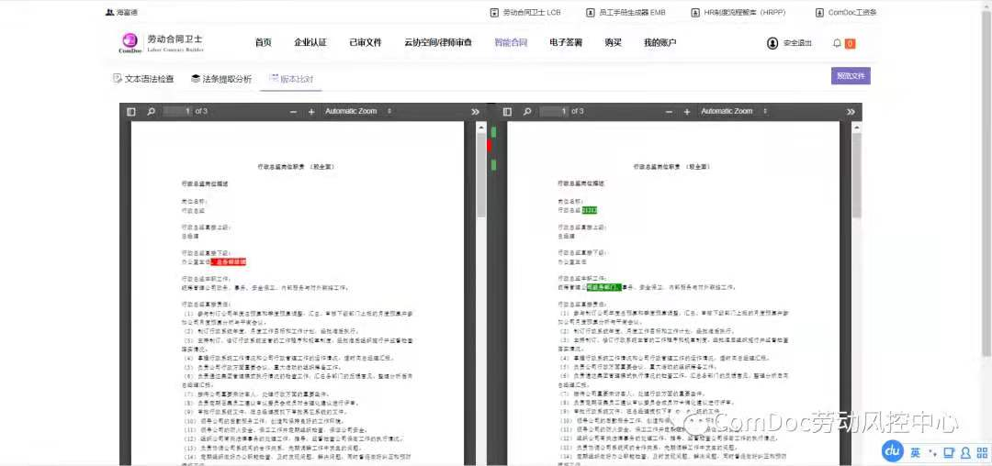The image size is (992, 466).
Task: Click the notification bell icon
Action: point(837,43)
